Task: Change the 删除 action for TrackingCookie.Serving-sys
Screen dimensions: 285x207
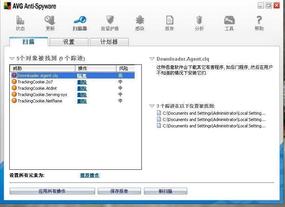Action: [x=82, y=95]
